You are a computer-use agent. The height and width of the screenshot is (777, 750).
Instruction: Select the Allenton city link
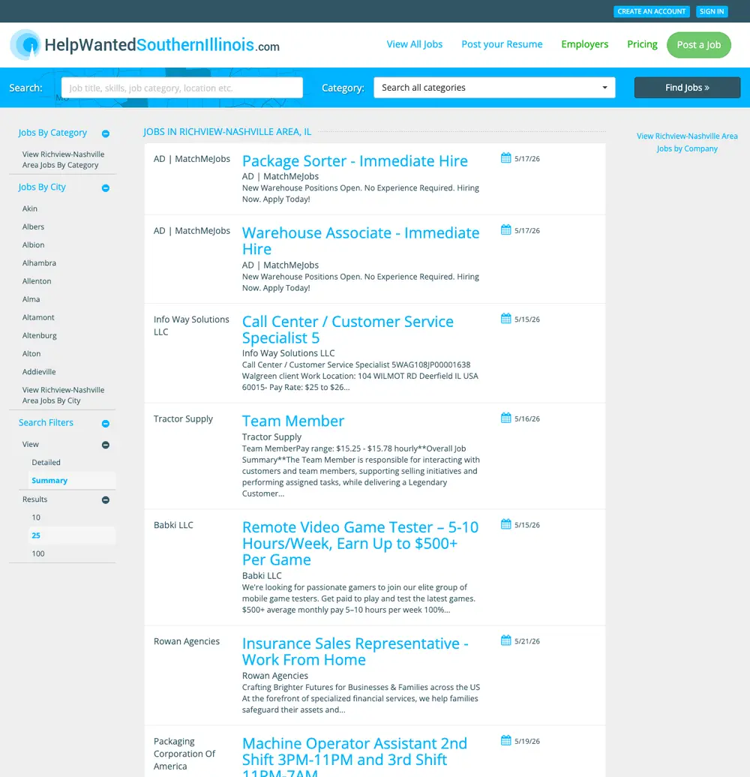(37, 281)
